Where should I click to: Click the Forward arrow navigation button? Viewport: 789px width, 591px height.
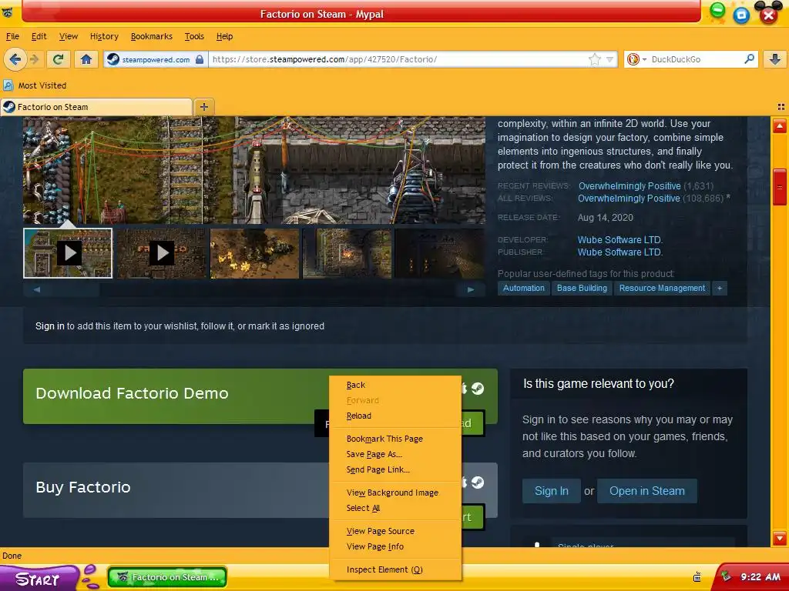35,59
